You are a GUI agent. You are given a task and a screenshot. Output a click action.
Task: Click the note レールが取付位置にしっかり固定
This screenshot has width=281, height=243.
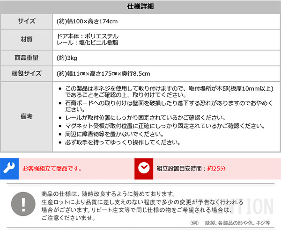tap(145, 118)
